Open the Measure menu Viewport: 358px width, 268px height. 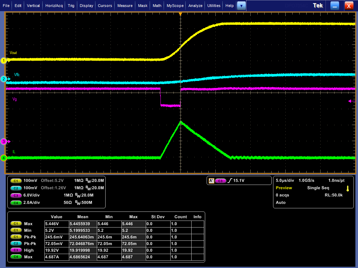[125, 6]
